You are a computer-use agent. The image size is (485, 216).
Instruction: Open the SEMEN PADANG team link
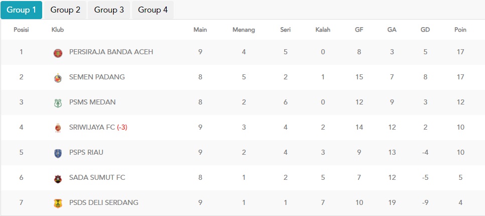click(x=97, y=77)
